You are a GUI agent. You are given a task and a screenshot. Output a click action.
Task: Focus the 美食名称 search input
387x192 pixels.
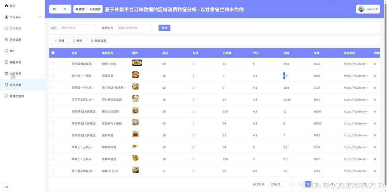point(134,28)
